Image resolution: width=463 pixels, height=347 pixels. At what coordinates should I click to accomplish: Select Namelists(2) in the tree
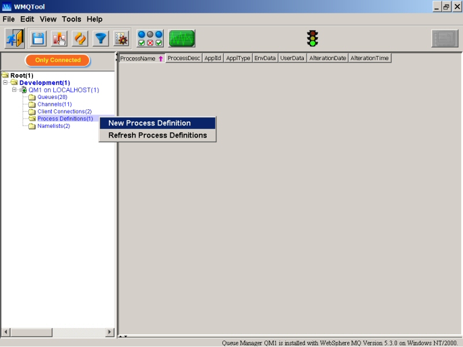coord(54,126)
